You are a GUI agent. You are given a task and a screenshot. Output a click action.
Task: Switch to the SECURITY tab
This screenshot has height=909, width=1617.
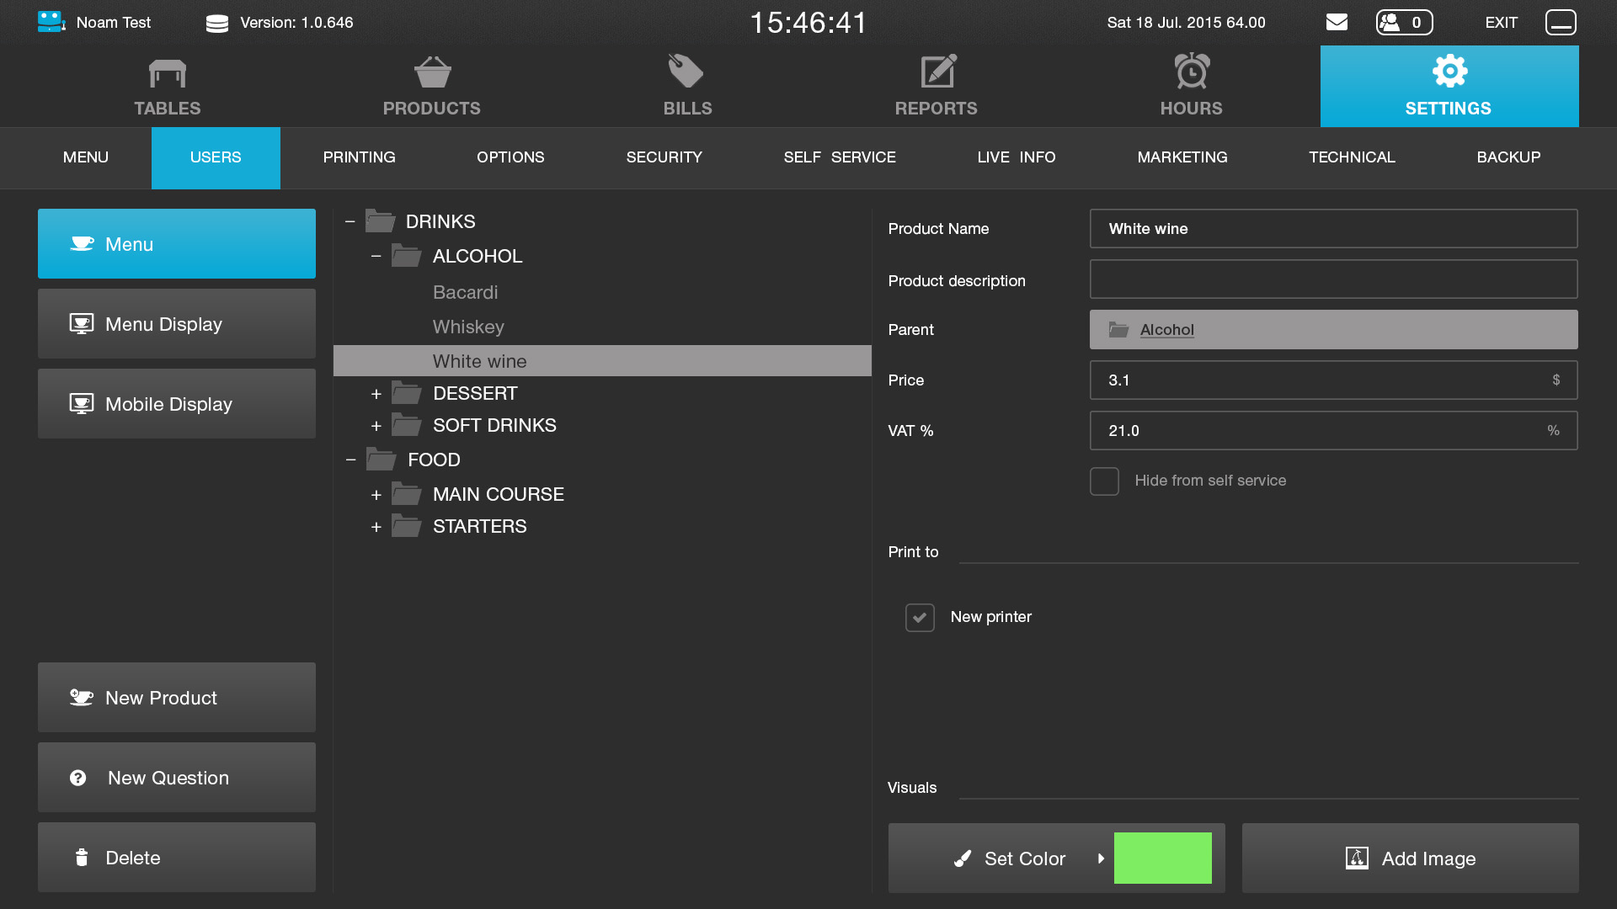tap(664, 157)
